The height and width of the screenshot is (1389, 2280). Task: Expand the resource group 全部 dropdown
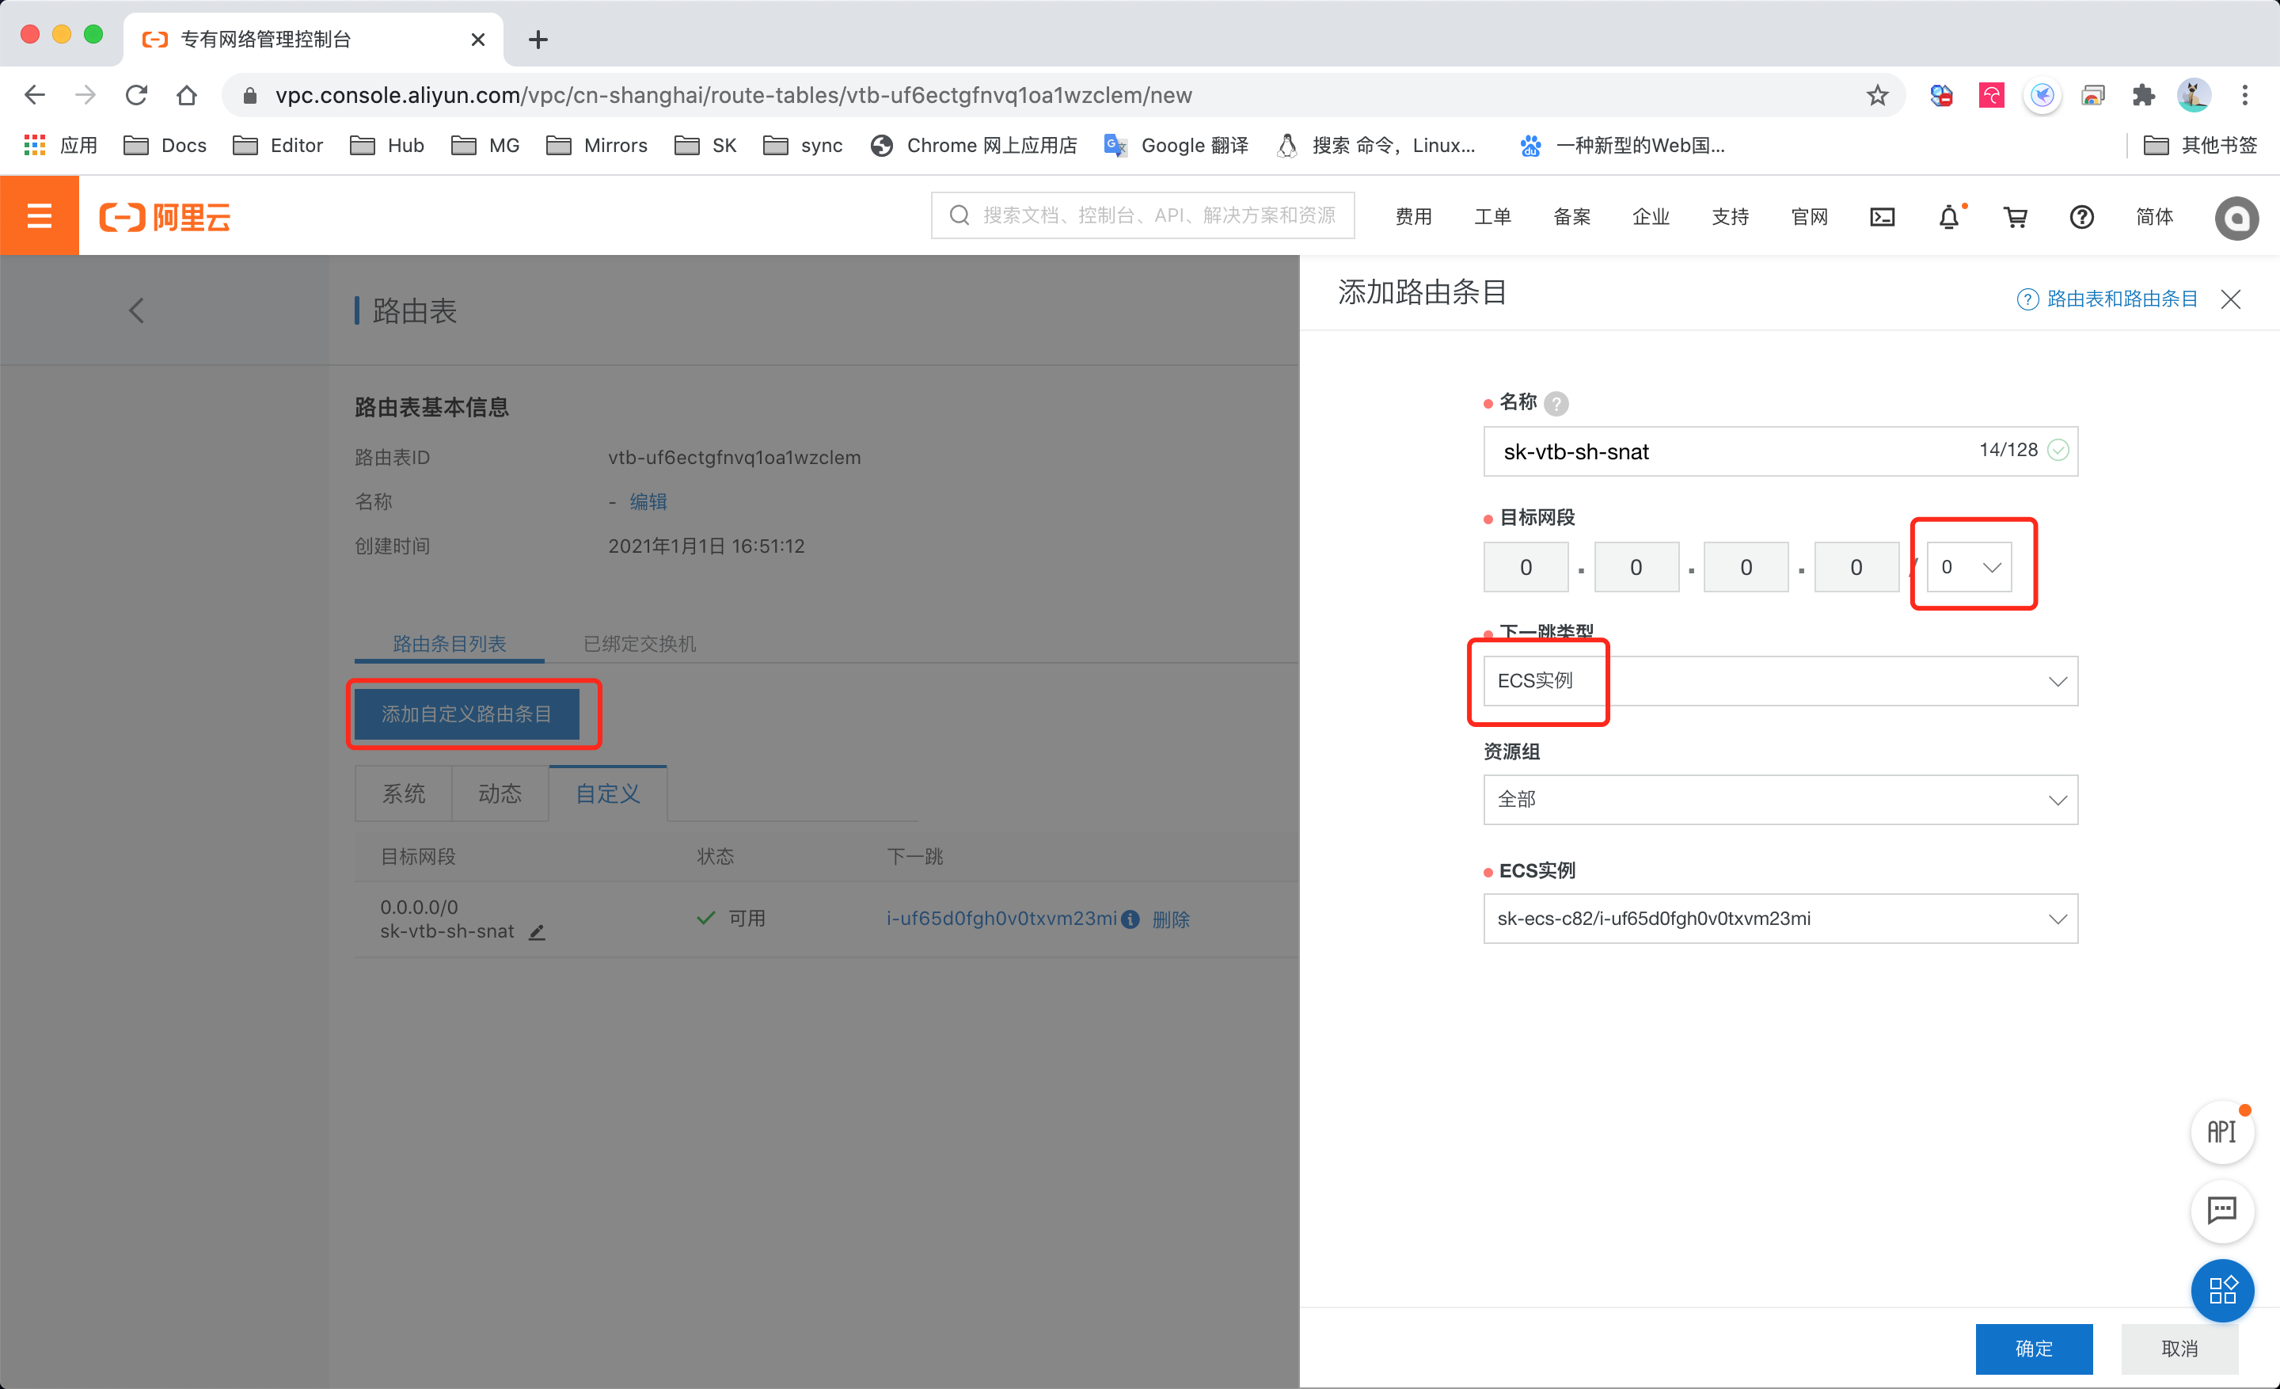tap(1780, 800)
